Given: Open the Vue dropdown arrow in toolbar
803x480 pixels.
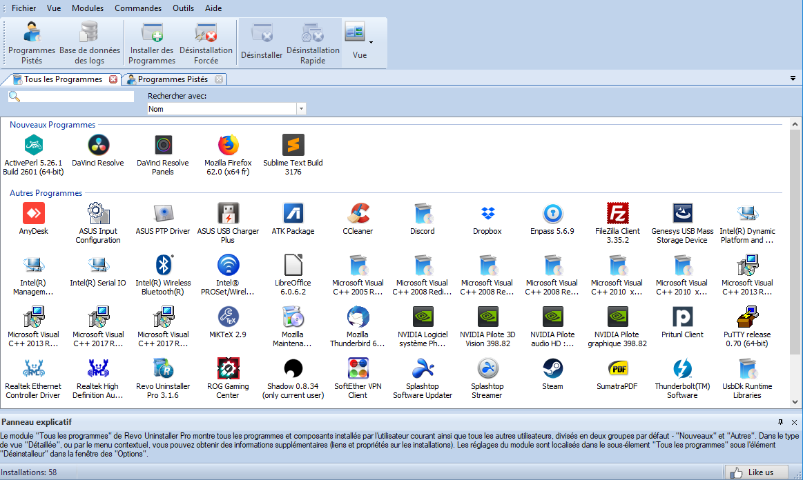Looking at the screenshot, I should coord(371,43).
